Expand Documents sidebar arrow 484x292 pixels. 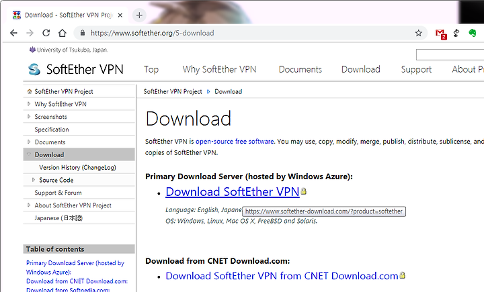29,142
